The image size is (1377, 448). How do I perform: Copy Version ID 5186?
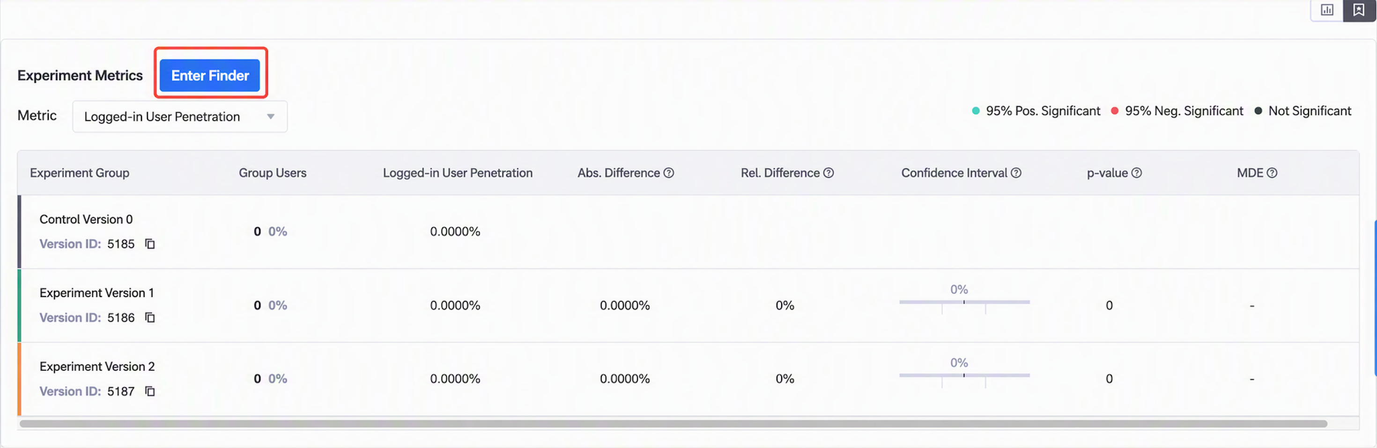tap(150, 318)
